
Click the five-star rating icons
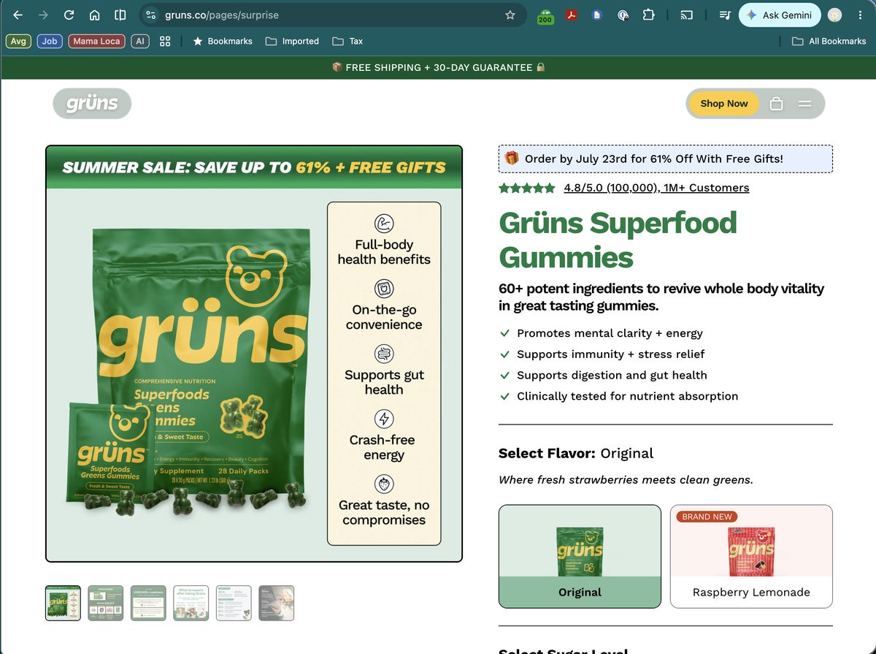coord(527,188)
